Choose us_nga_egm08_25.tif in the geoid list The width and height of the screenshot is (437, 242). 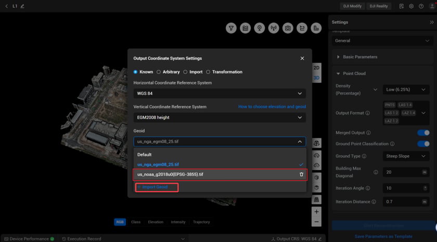pyautogui.click(x=220, y=164)
